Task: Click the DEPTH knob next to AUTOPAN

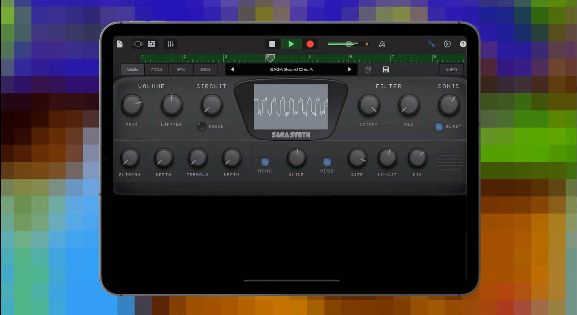Action: [x=164, y=158]
